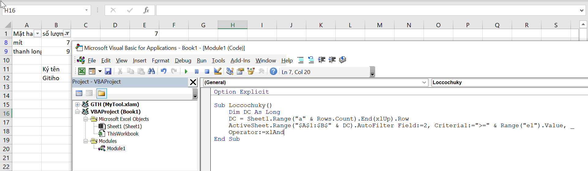Collapse the Microsoft Excel Objects folder
The image size is (588, 171).
point(85,119)
